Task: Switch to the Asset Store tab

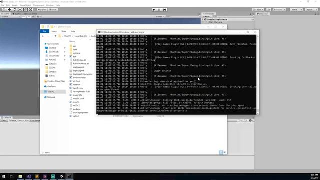Action: pyautogui.click(x=31, y=14)
